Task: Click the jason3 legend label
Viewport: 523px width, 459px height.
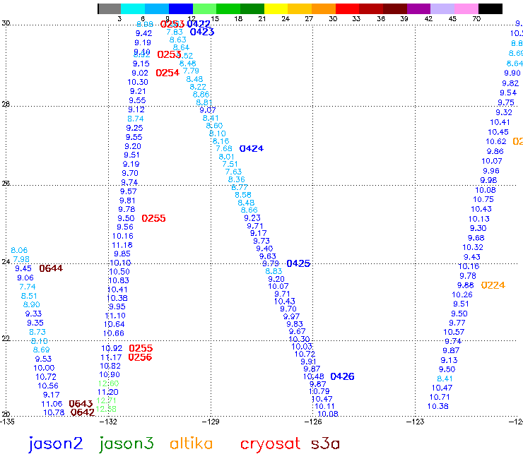Action: (x=126, y=444)
